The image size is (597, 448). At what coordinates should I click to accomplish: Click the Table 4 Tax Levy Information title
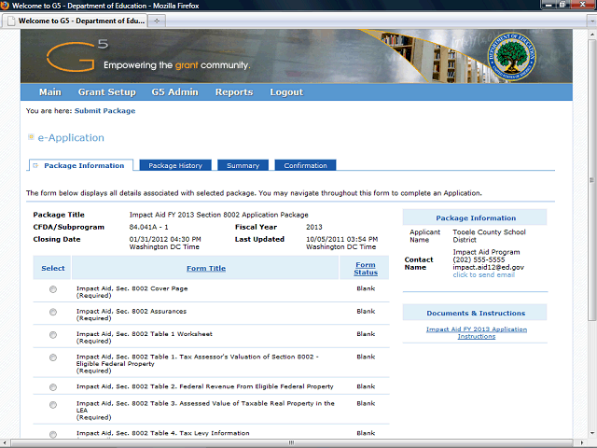(163, 433)
